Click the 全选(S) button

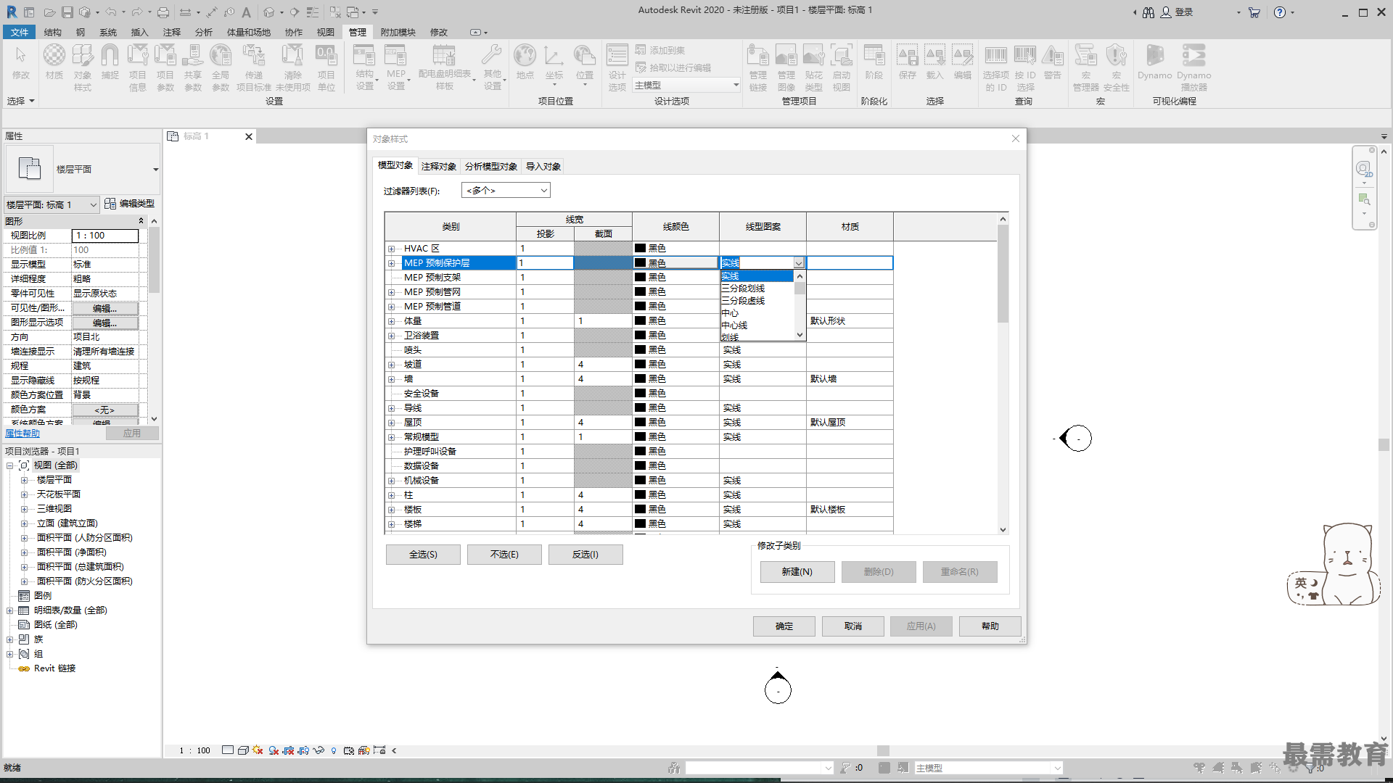coord(423,555)
